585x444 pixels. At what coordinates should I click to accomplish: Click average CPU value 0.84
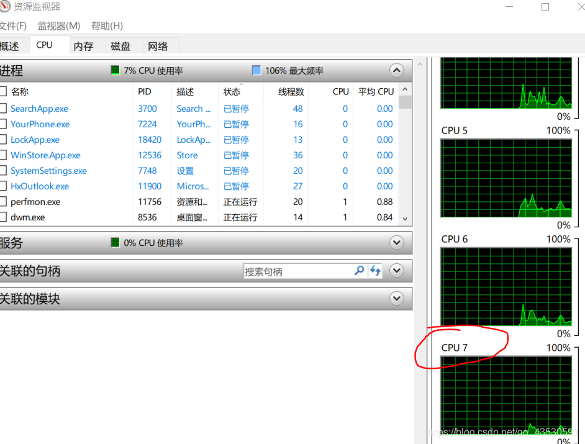pos(384,217)
